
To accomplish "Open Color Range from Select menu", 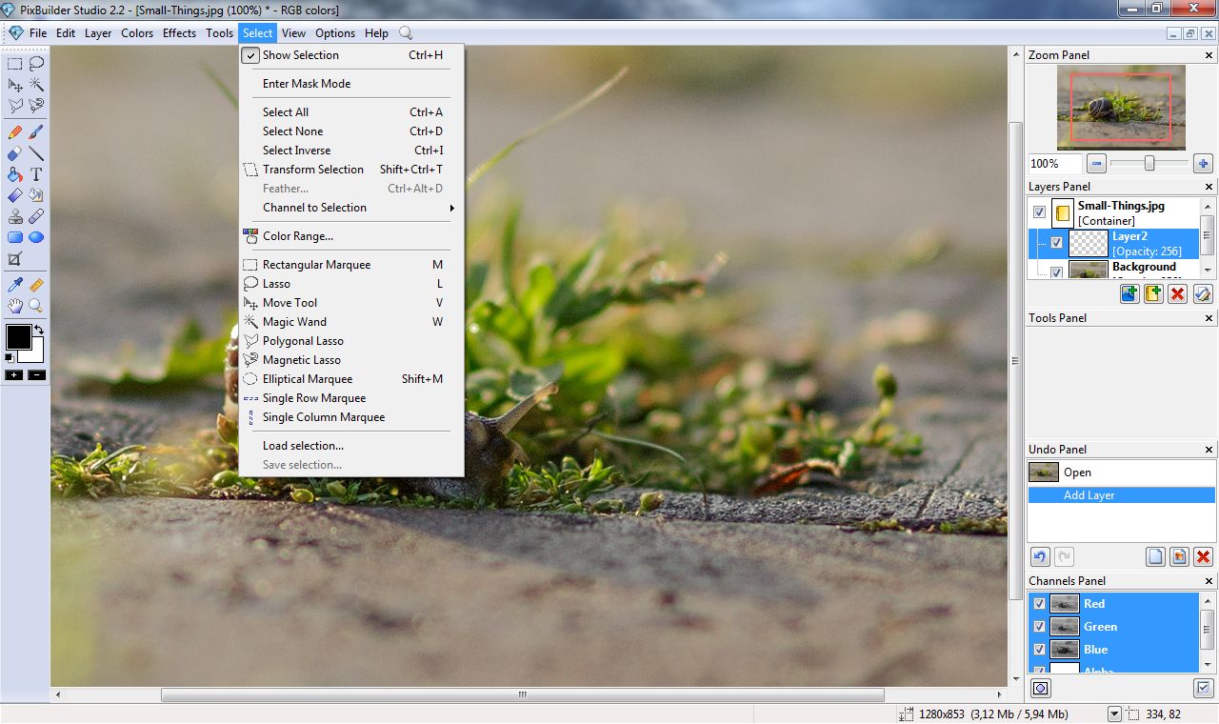I will pyautogui.click(x=351, y=236).
